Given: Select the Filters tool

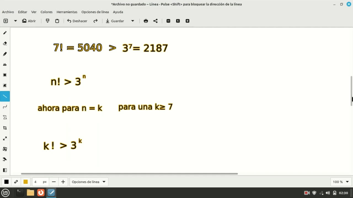Looking at the screenshot, I should pyautogui.click(x=5, y=170).
